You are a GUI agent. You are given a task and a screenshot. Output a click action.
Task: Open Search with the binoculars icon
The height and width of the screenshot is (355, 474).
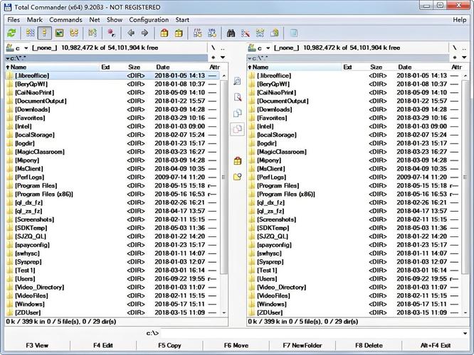(231, 33)
